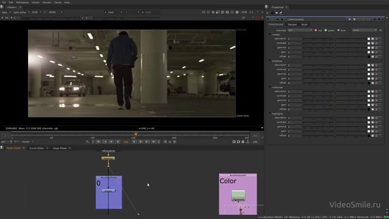Viewport: 389px width, 219px height.
Task: Toggle the red channel checkbox
Action: (x=316, y=30)
